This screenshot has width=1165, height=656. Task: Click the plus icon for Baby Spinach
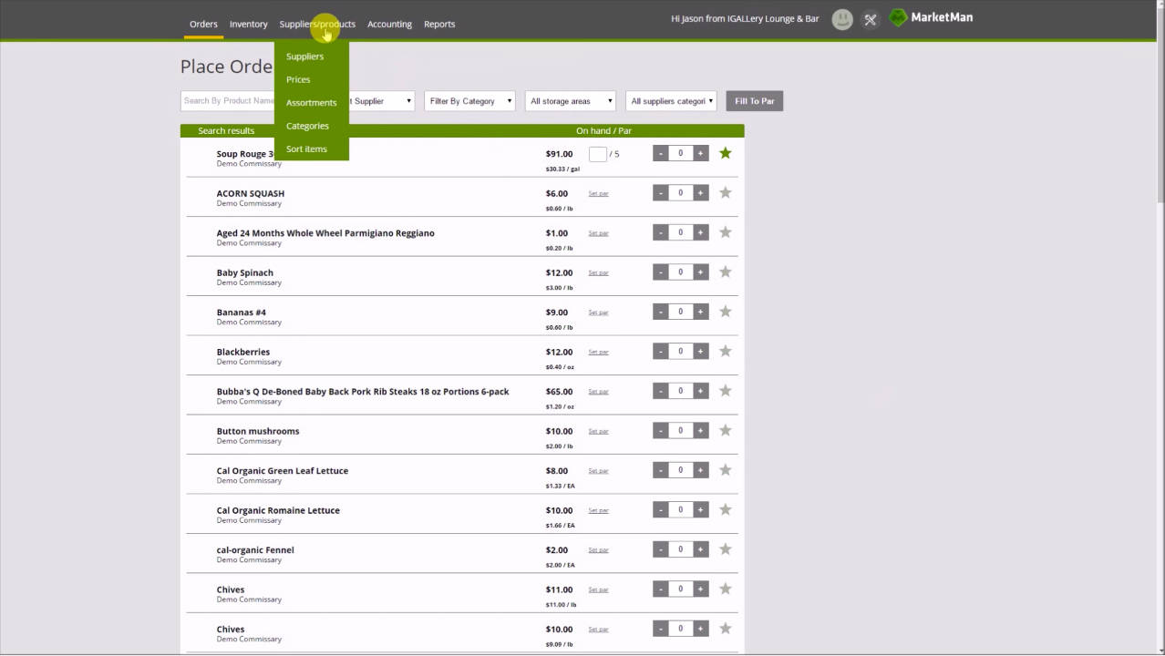(x=700, y=272)
